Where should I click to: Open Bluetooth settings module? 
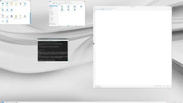pyautogui.click(x=12, y=10)
